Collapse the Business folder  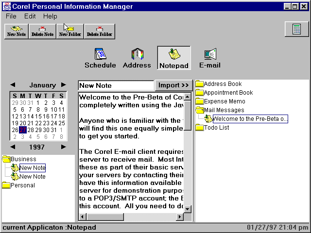click(6, 159)
